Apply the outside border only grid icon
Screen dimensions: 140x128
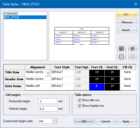[121, 57]
